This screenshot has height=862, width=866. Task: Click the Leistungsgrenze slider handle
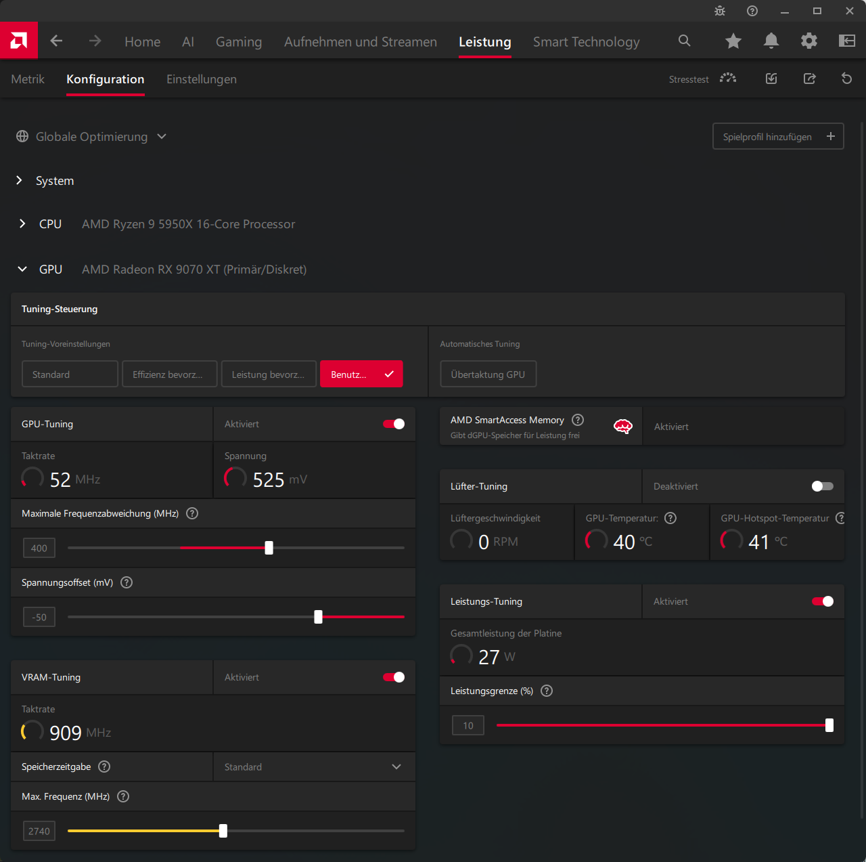tap(829, 725)
